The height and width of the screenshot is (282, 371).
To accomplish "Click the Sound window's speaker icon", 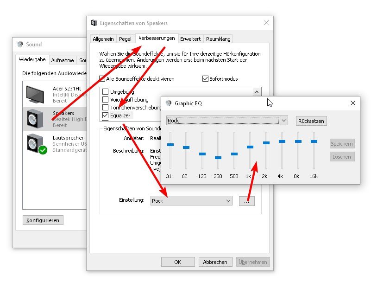I will pos(19,44).
